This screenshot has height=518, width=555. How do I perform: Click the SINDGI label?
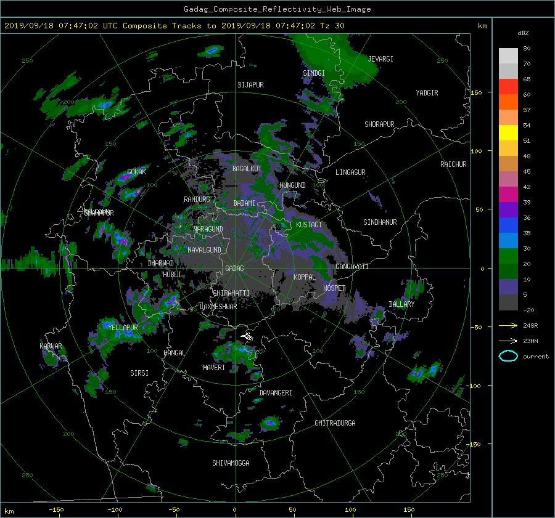click(314, 73)
